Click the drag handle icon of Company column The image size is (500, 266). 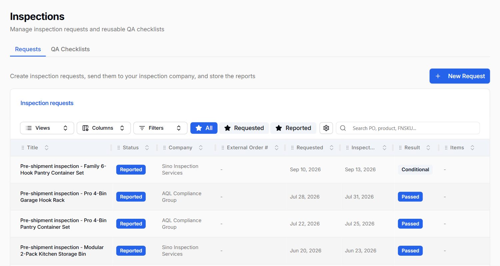pos(164,148)
